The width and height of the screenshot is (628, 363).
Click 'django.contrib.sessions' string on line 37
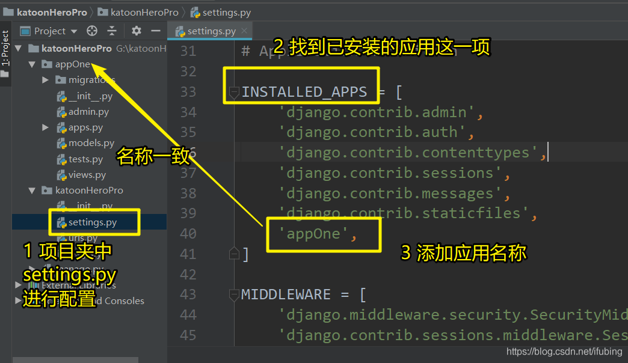[x=390, y=173]
